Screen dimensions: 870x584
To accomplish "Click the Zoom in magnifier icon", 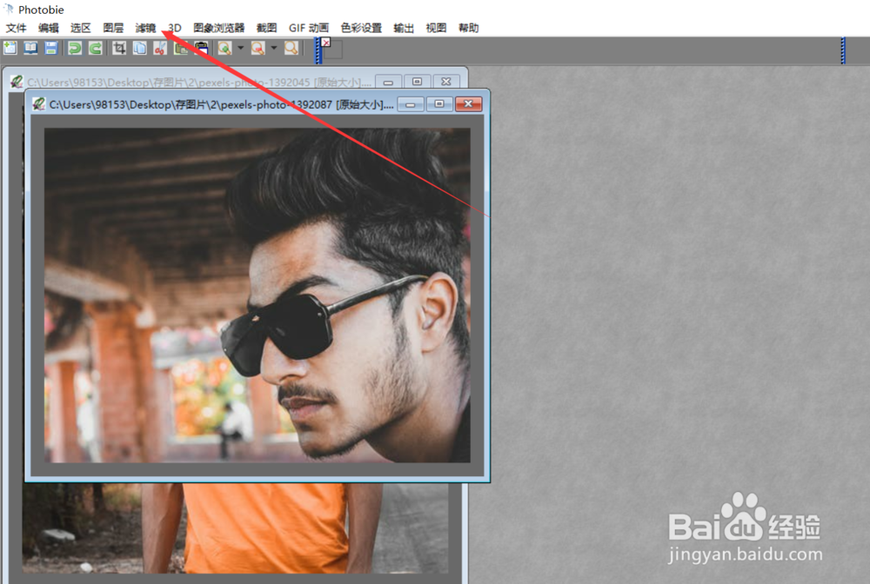I will point(224,48).
